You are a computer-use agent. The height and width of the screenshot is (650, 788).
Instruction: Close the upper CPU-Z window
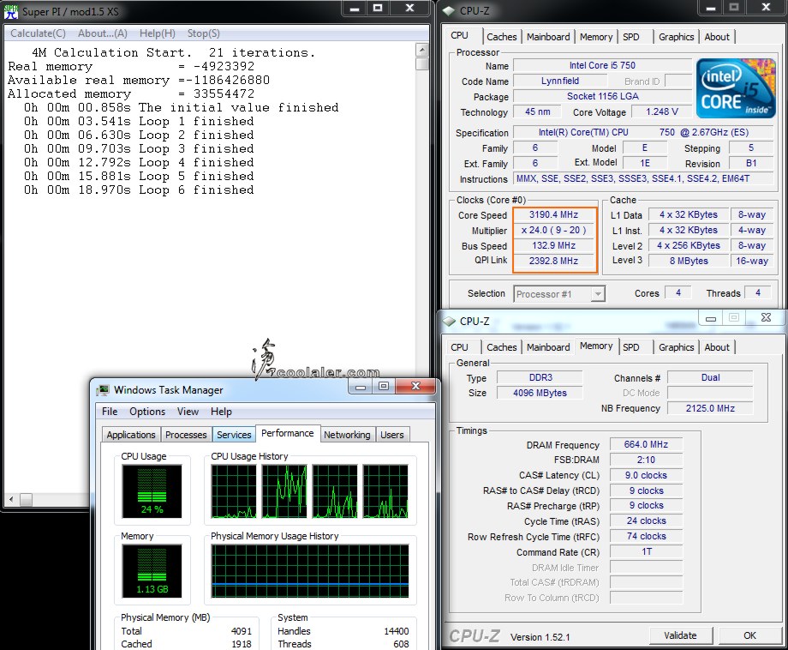[766, 8]
